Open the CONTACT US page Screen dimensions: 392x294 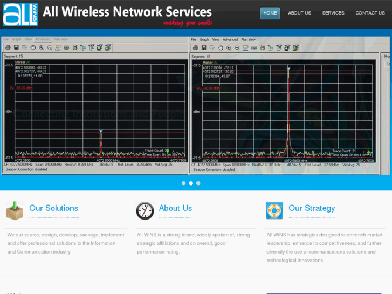pos(370,13)
